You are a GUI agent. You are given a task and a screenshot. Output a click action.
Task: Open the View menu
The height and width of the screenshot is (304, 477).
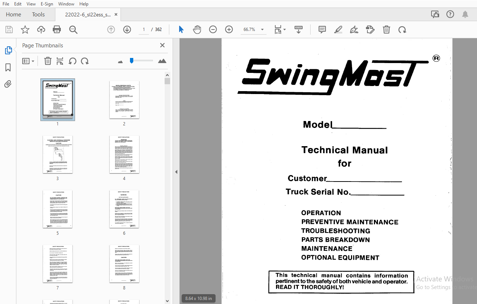click(x=31, y=4)
